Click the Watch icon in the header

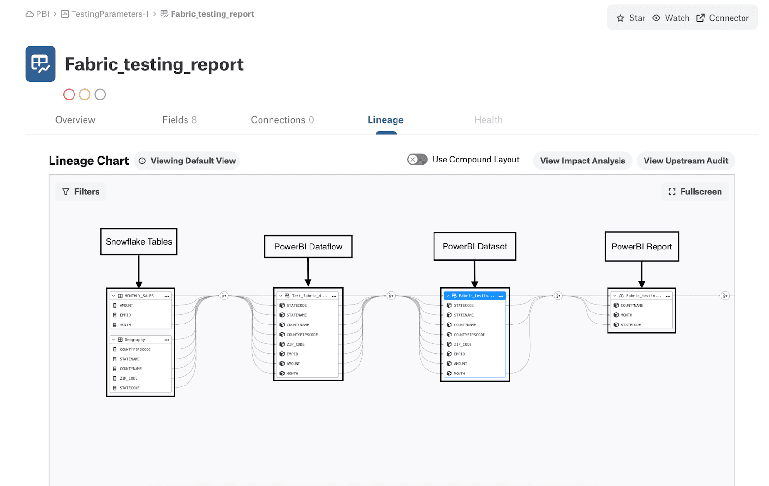[657, 18]
